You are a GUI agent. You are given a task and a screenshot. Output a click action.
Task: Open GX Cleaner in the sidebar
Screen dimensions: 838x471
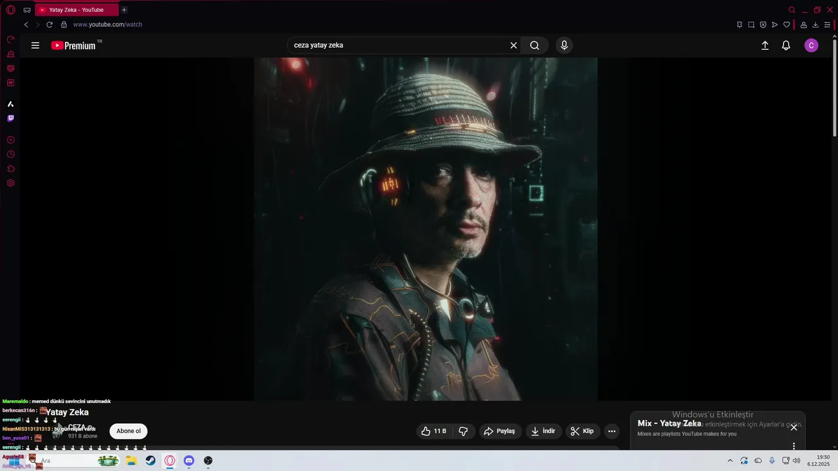[10, 54]
